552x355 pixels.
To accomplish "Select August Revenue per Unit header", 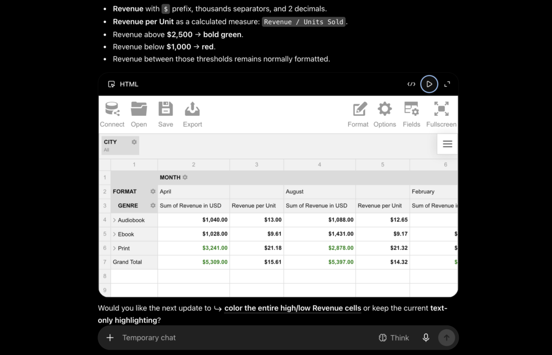I will tap(383, 206).
